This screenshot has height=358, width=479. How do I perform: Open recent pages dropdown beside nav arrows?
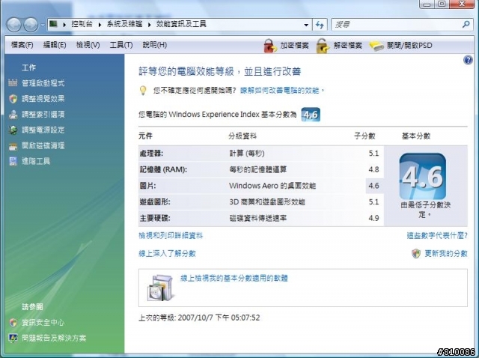pyautogui.click(x=43, y=25)
